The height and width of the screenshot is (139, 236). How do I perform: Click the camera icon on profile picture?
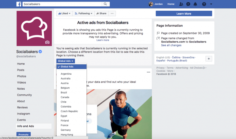pyautogui.click(x=47, y=42)
